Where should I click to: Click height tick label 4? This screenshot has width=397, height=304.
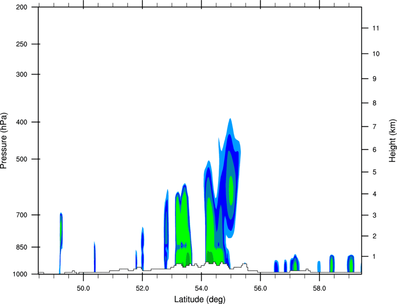(375, 194)
